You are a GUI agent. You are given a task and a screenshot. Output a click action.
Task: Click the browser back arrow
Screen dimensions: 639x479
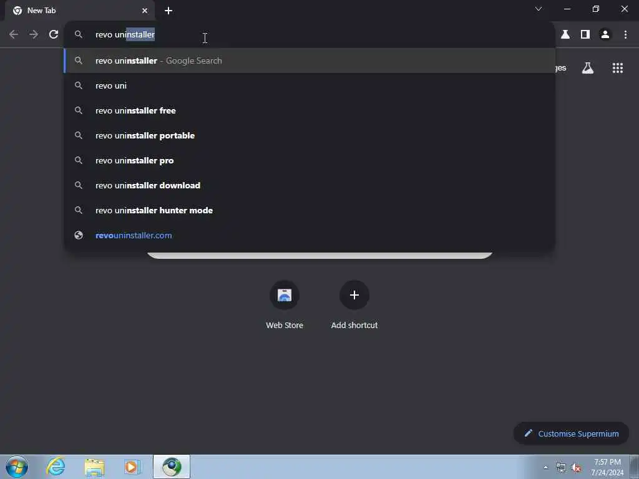pos(14,35)
